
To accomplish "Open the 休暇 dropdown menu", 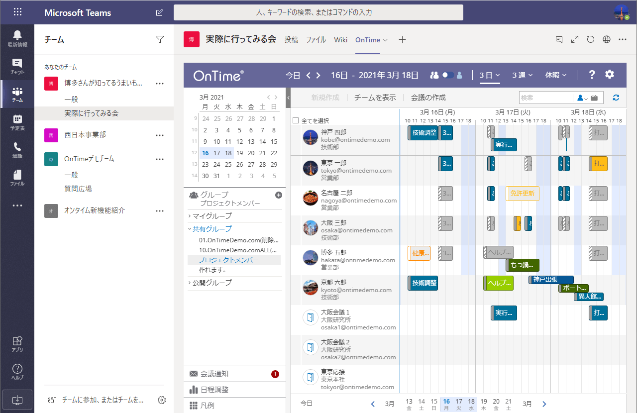I will tap(556, 75).
